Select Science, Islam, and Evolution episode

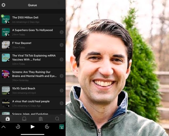30,114
